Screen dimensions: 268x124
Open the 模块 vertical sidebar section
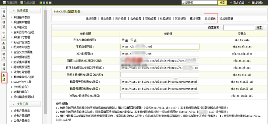point(4,24)
